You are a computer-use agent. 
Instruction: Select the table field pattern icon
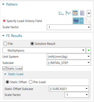click(75, 13)
